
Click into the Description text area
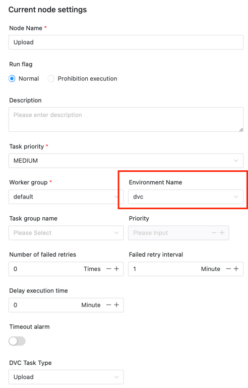tap(126, 120)
